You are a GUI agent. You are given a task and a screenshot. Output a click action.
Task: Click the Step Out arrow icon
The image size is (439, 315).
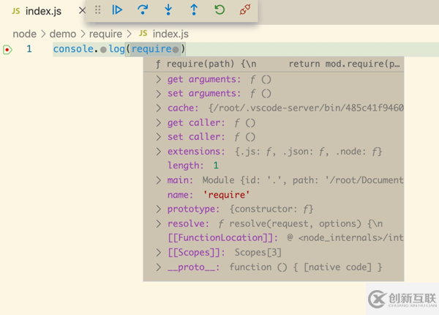194,10
